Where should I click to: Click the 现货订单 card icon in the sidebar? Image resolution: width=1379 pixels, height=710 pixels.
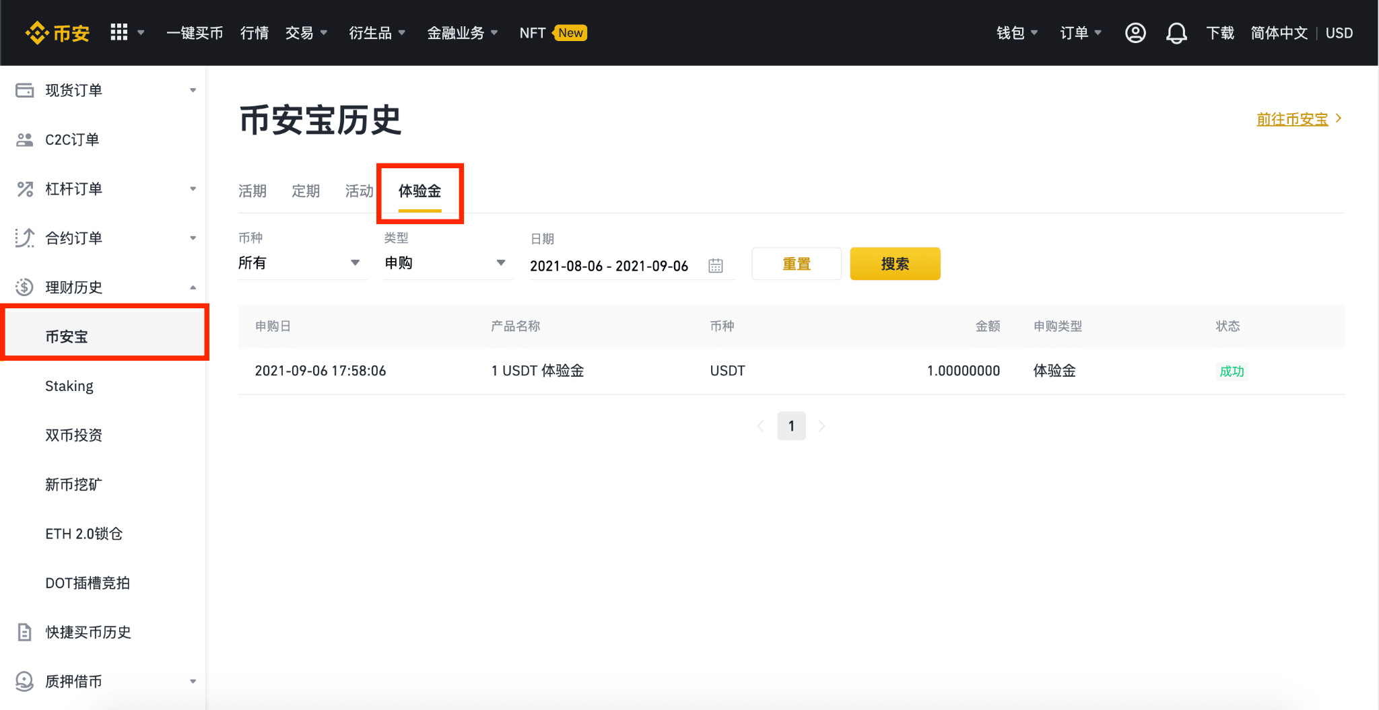coord(25,90)
